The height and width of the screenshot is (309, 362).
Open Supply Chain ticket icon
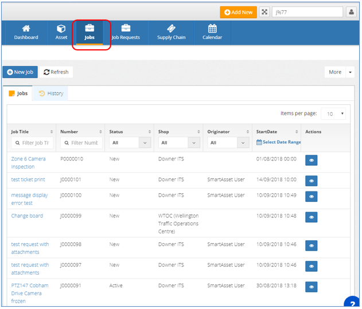coord(172,29)
